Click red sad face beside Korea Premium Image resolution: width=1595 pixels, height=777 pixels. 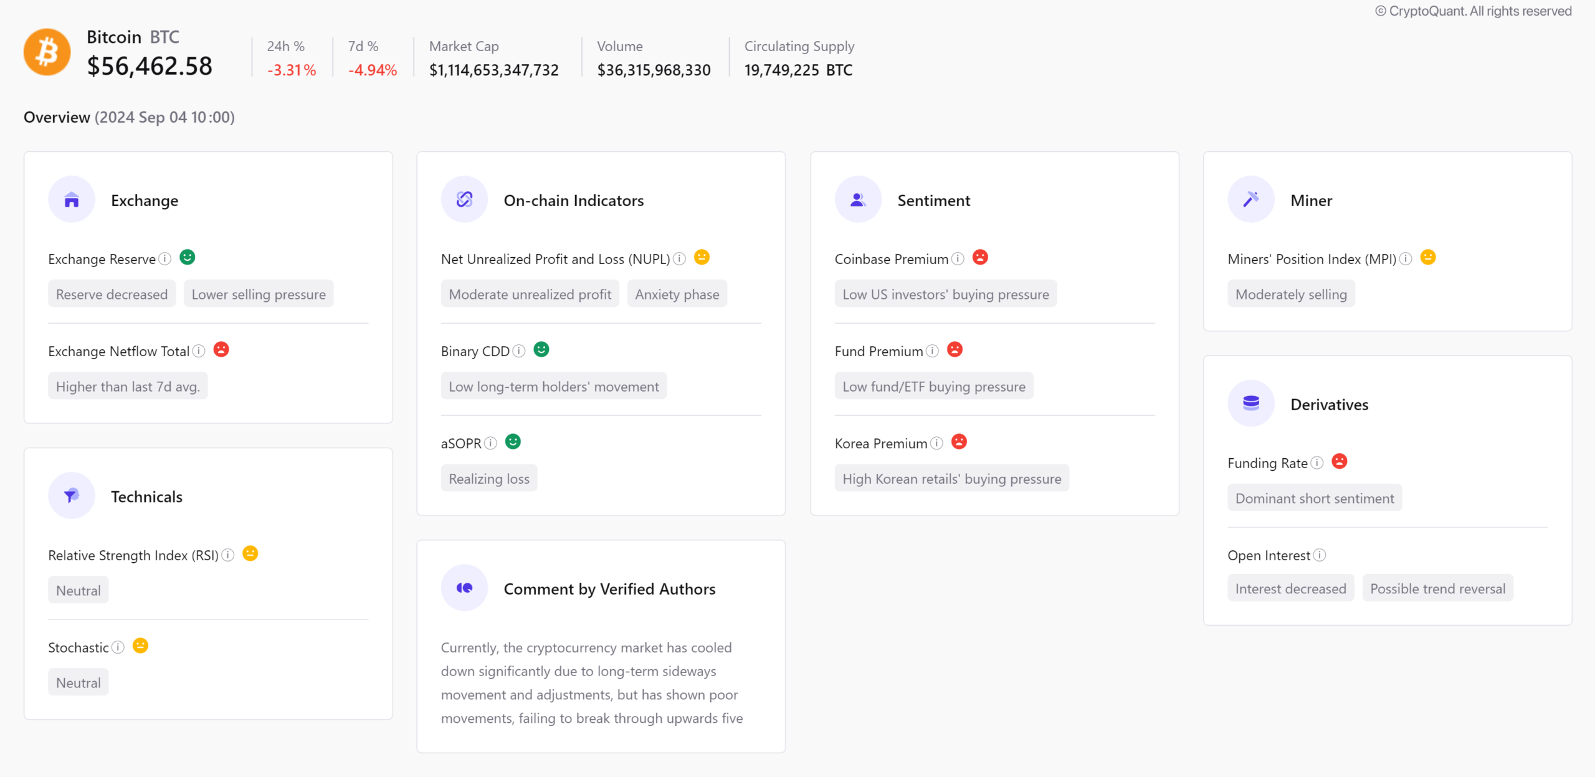[x=959, y=441]
